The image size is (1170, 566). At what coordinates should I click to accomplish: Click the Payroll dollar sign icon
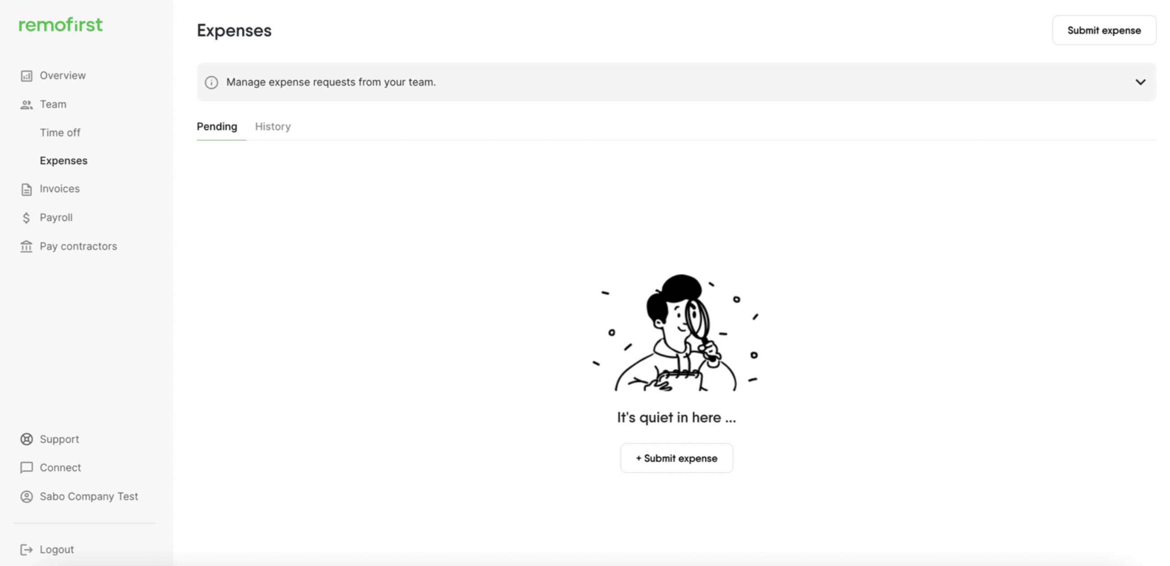click(26, 218)
